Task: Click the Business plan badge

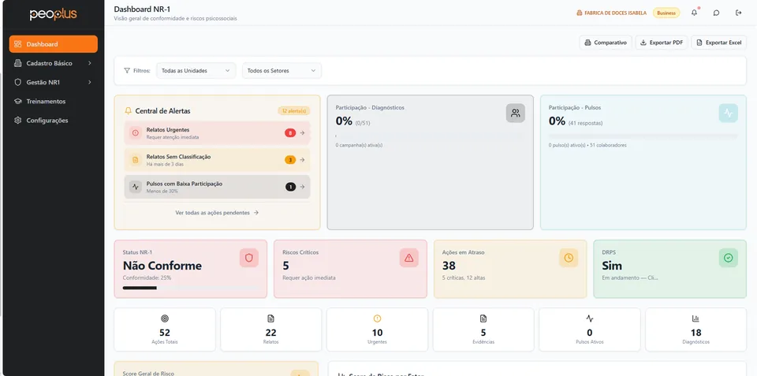Action: (666, 13)
